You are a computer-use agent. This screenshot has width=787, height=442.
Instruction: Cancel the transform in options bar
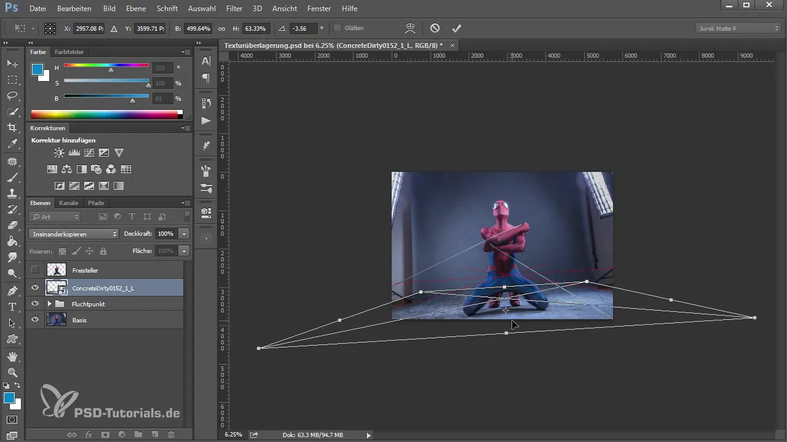tap(435, 28)
